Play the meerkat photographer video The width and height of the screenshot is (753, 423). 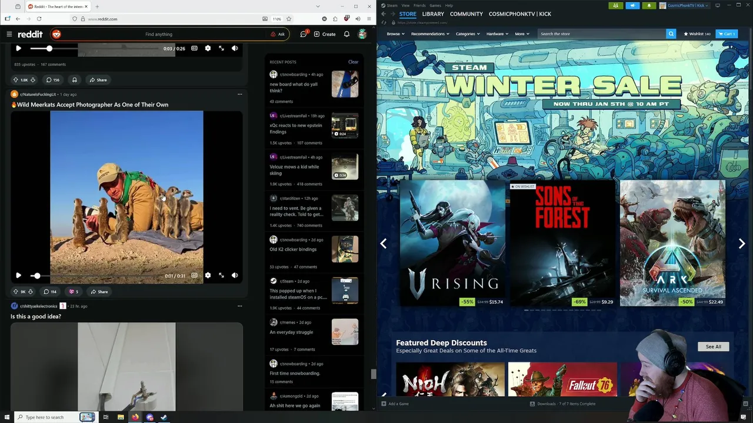[x=18, y=276]
